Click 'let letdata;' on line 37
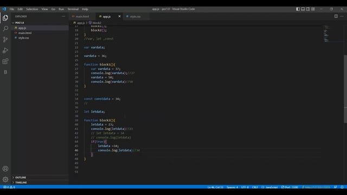The height and width of the screenshot is (195, 347). tap(94, 112)
